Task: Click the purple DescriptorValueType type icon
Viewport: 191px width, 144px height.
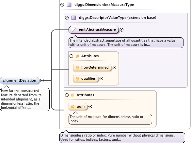Action: [x=74, y=18]
